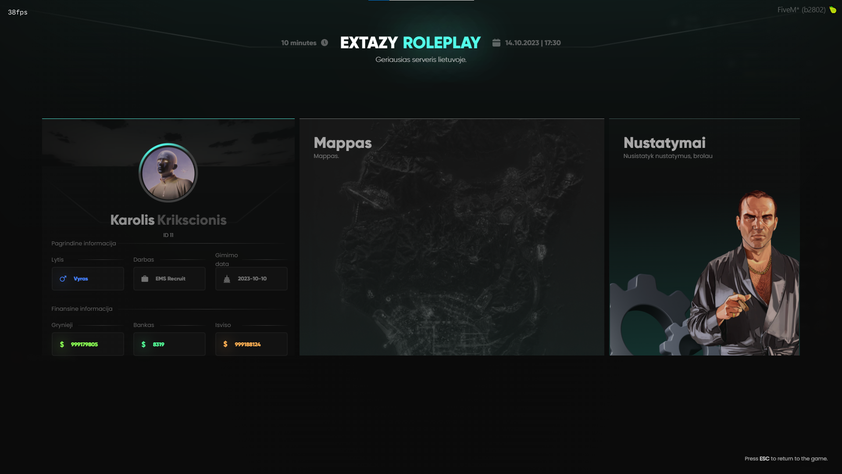
Task: Select the player avatar portrait
Action: [x=168, y=173]
